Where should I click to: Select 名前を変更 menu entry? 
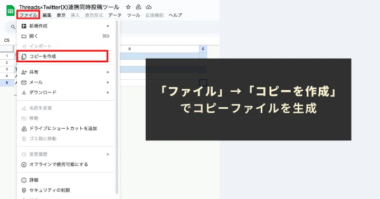(x=65, y=108)
